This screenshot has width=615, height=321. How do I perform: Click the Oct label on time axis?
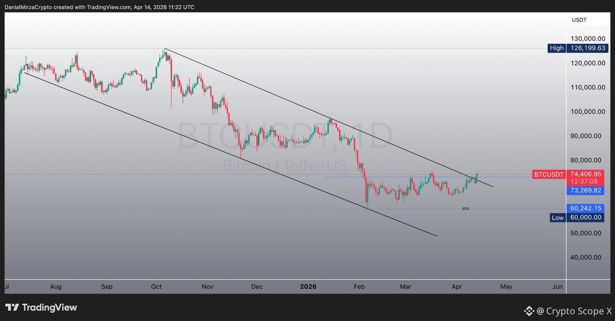[156, 286]
